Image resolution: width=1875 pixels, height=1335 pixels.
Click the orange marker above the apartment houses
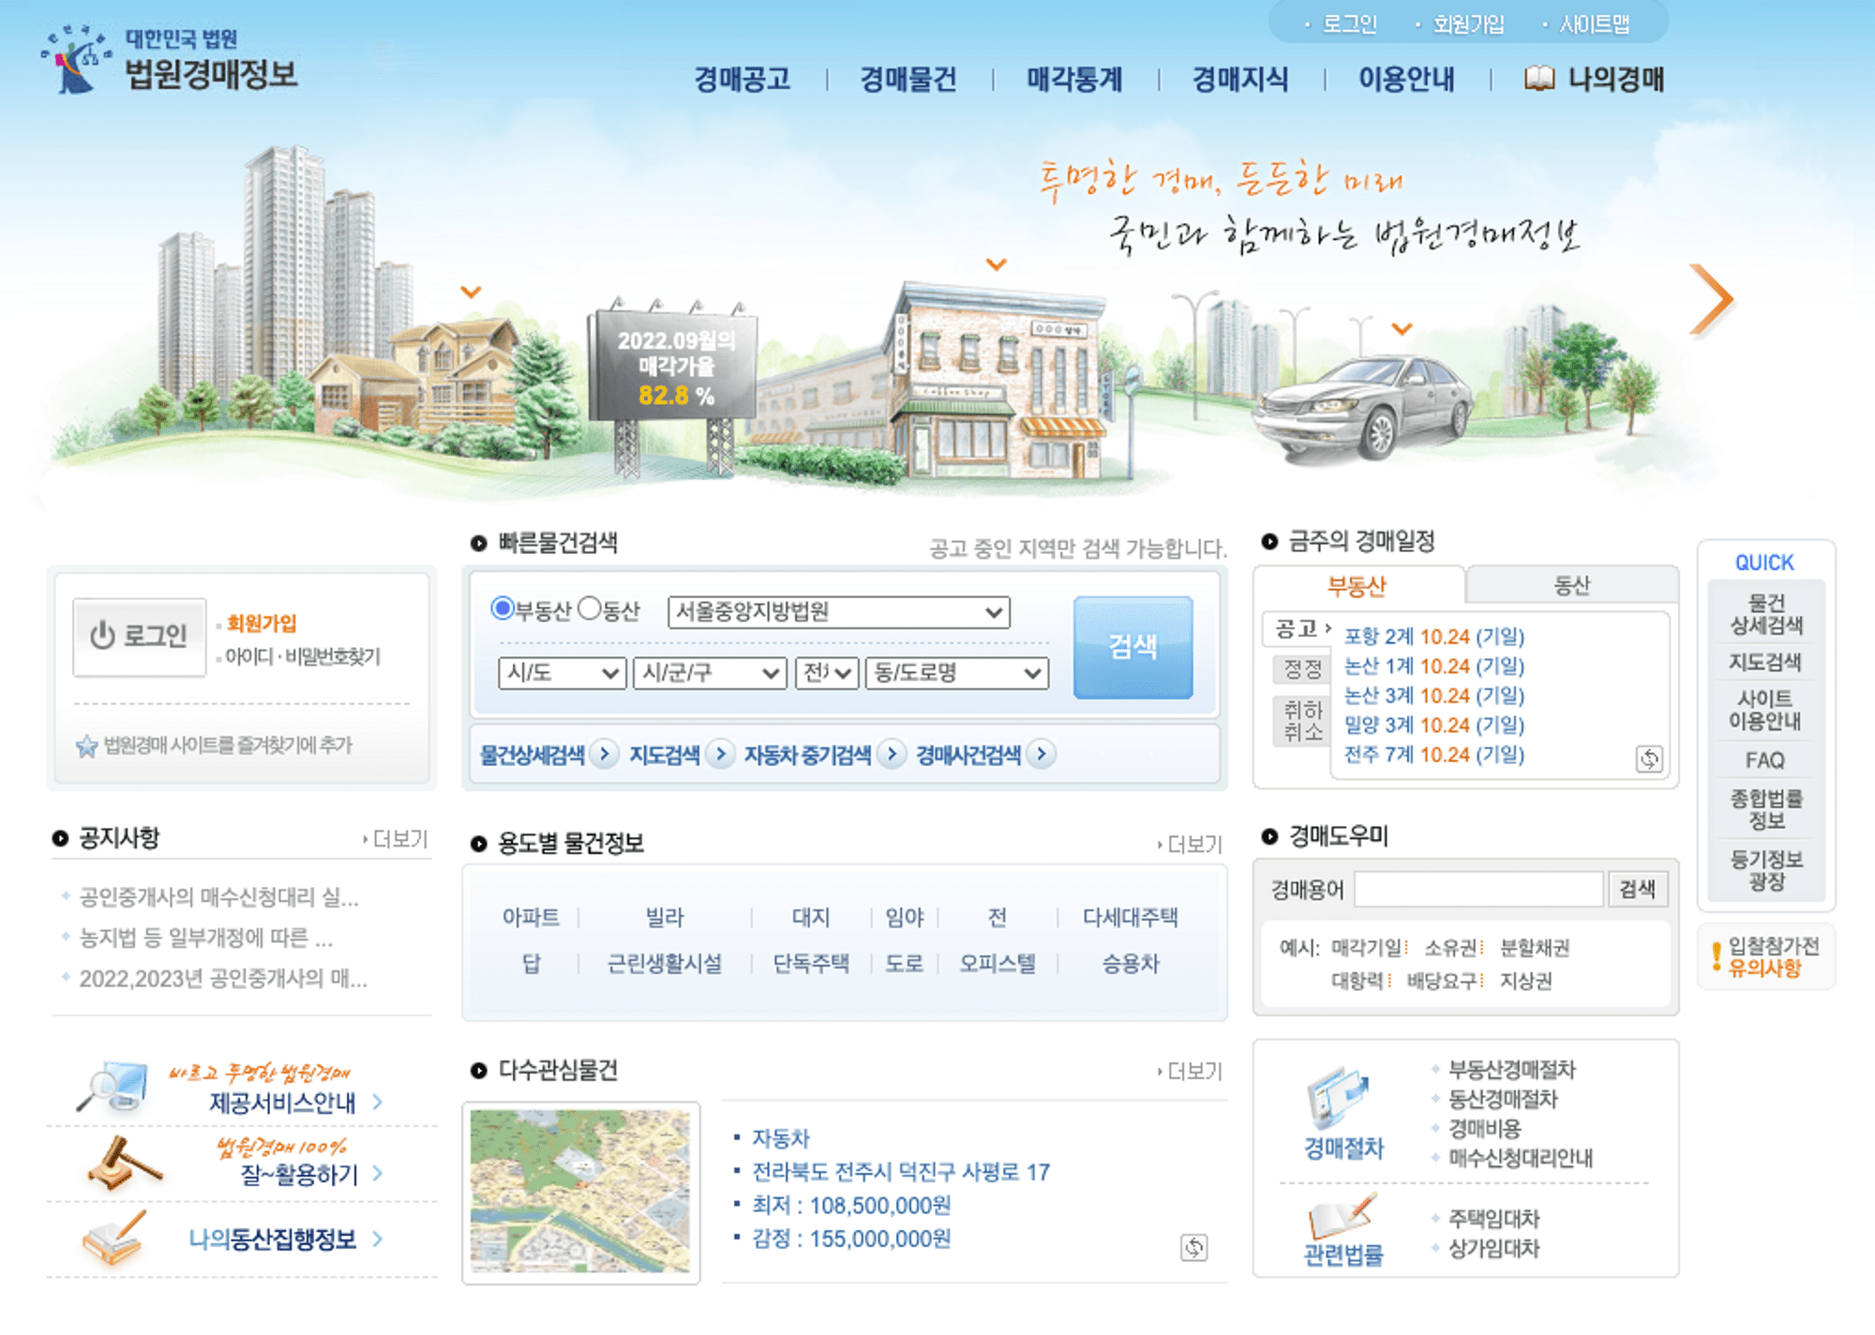pos(472,292)
